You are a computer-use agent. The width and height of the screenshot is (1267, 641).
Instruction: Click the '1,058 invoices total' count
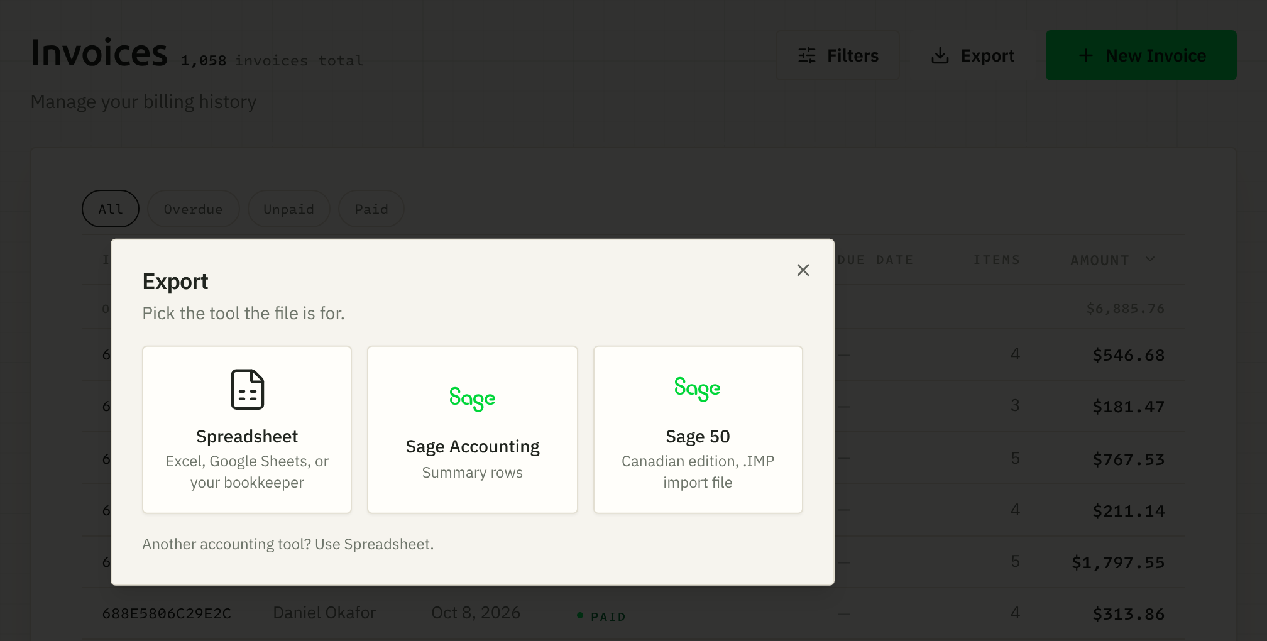pos(272,60)
